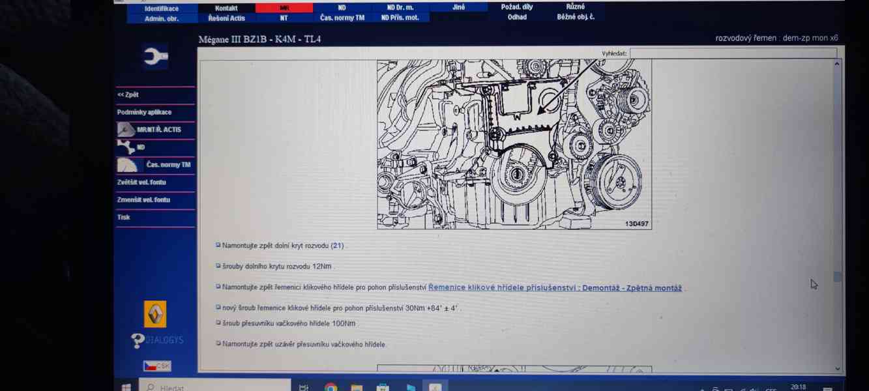Image resolution: width=869 pixels, height=391 pixels.
Task: Click the document vertical scrollbar thumb
Action: (x=837, y=277)
